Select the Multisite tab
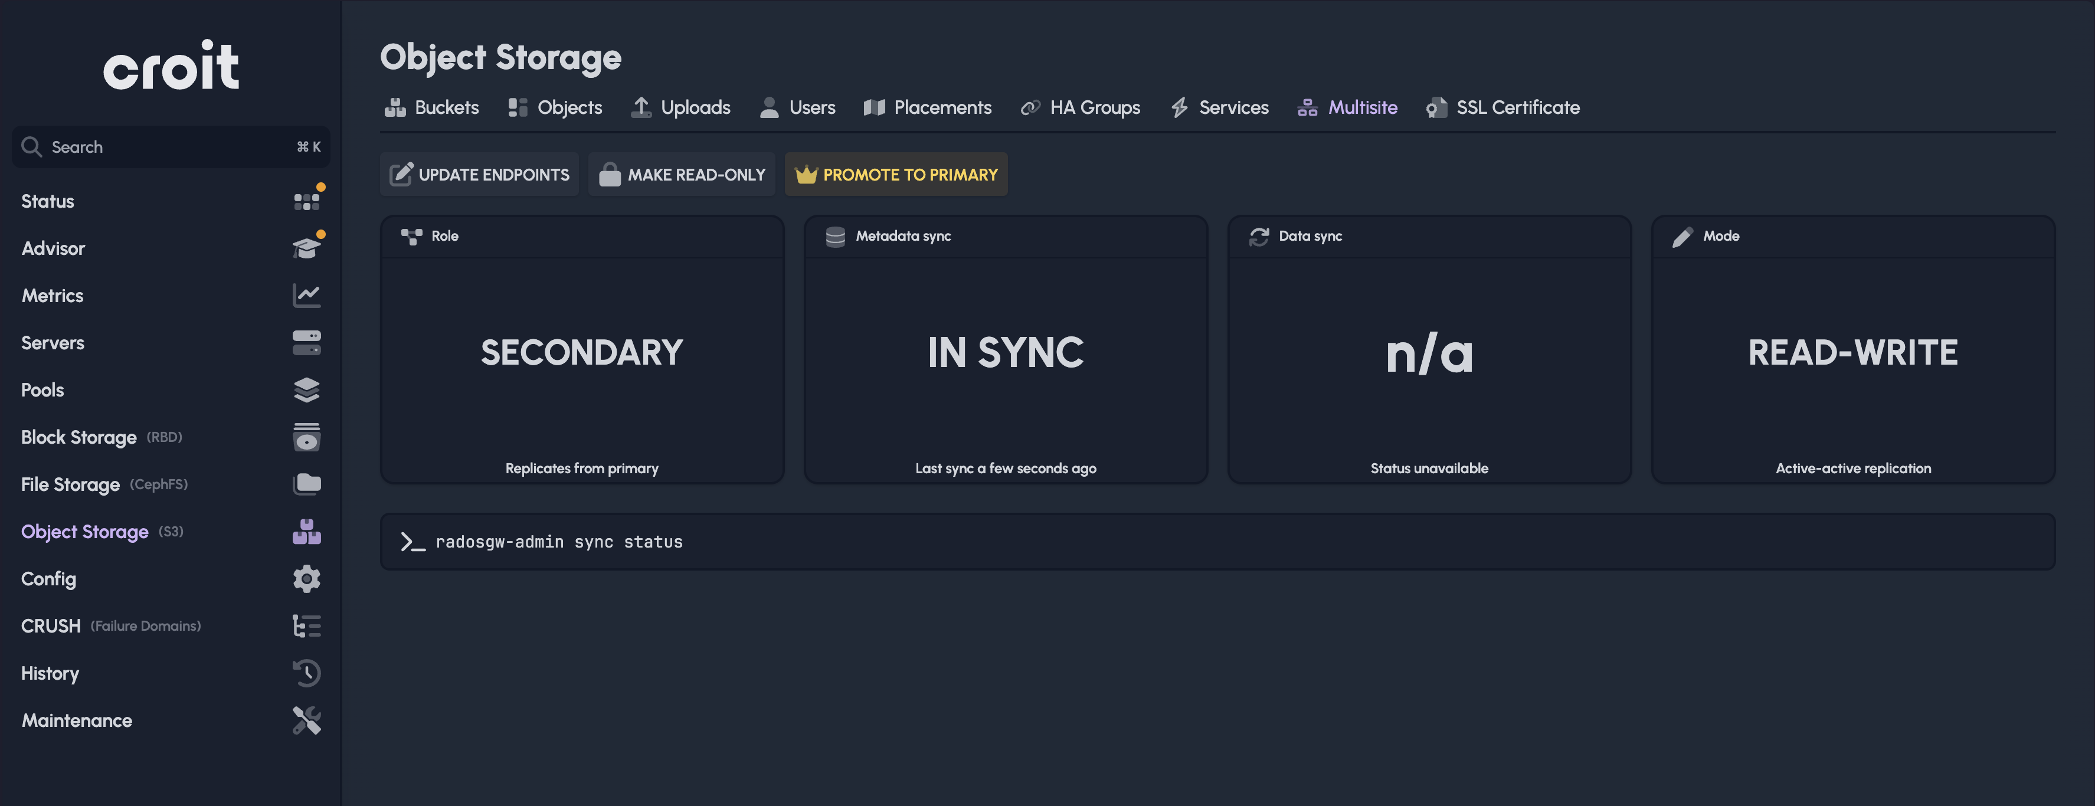Screen dimensions: 2095x806 coord(1348,107)
